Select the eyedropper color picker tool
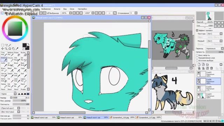This screenshot has width=224, height=126. pyautogui.click(x=17, y=49)
